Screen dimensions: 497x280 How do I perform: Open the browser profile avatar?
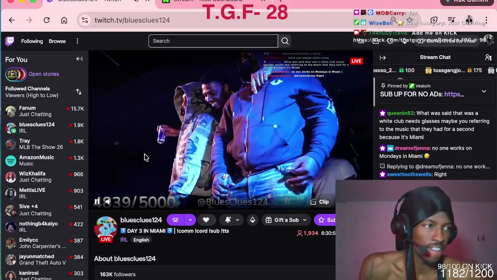(x=469, y=20)
